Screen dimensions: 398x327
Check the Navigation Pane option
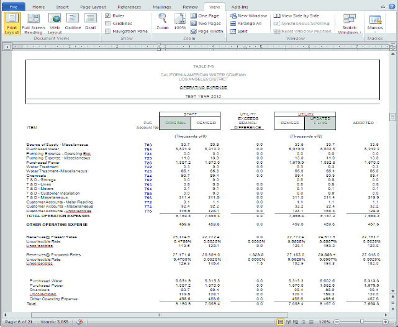[108, 30]
